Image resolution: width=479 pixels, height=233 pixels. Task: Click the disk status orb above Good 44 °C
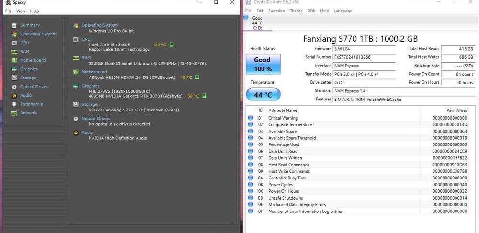click(246, 18)
